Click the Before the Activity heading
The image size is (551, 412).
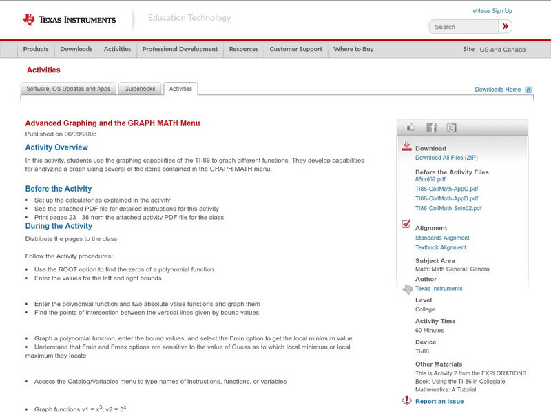[x=59, y=189]
